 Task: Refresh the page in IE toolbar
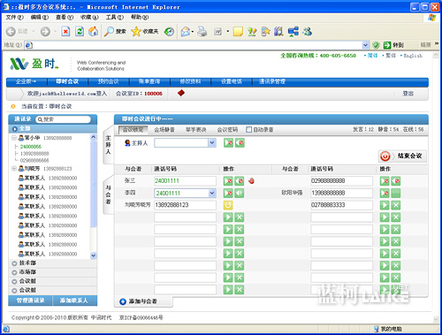(80, 31)
